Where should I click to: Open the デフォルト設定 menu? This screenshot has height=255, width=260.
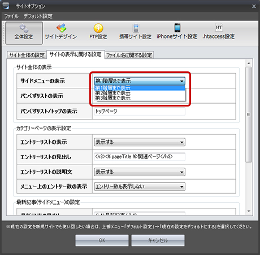pos(38,16)
